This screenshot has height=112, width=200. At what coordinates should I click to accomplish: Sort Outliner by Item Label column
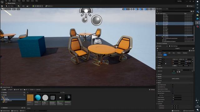coord(163,13)
